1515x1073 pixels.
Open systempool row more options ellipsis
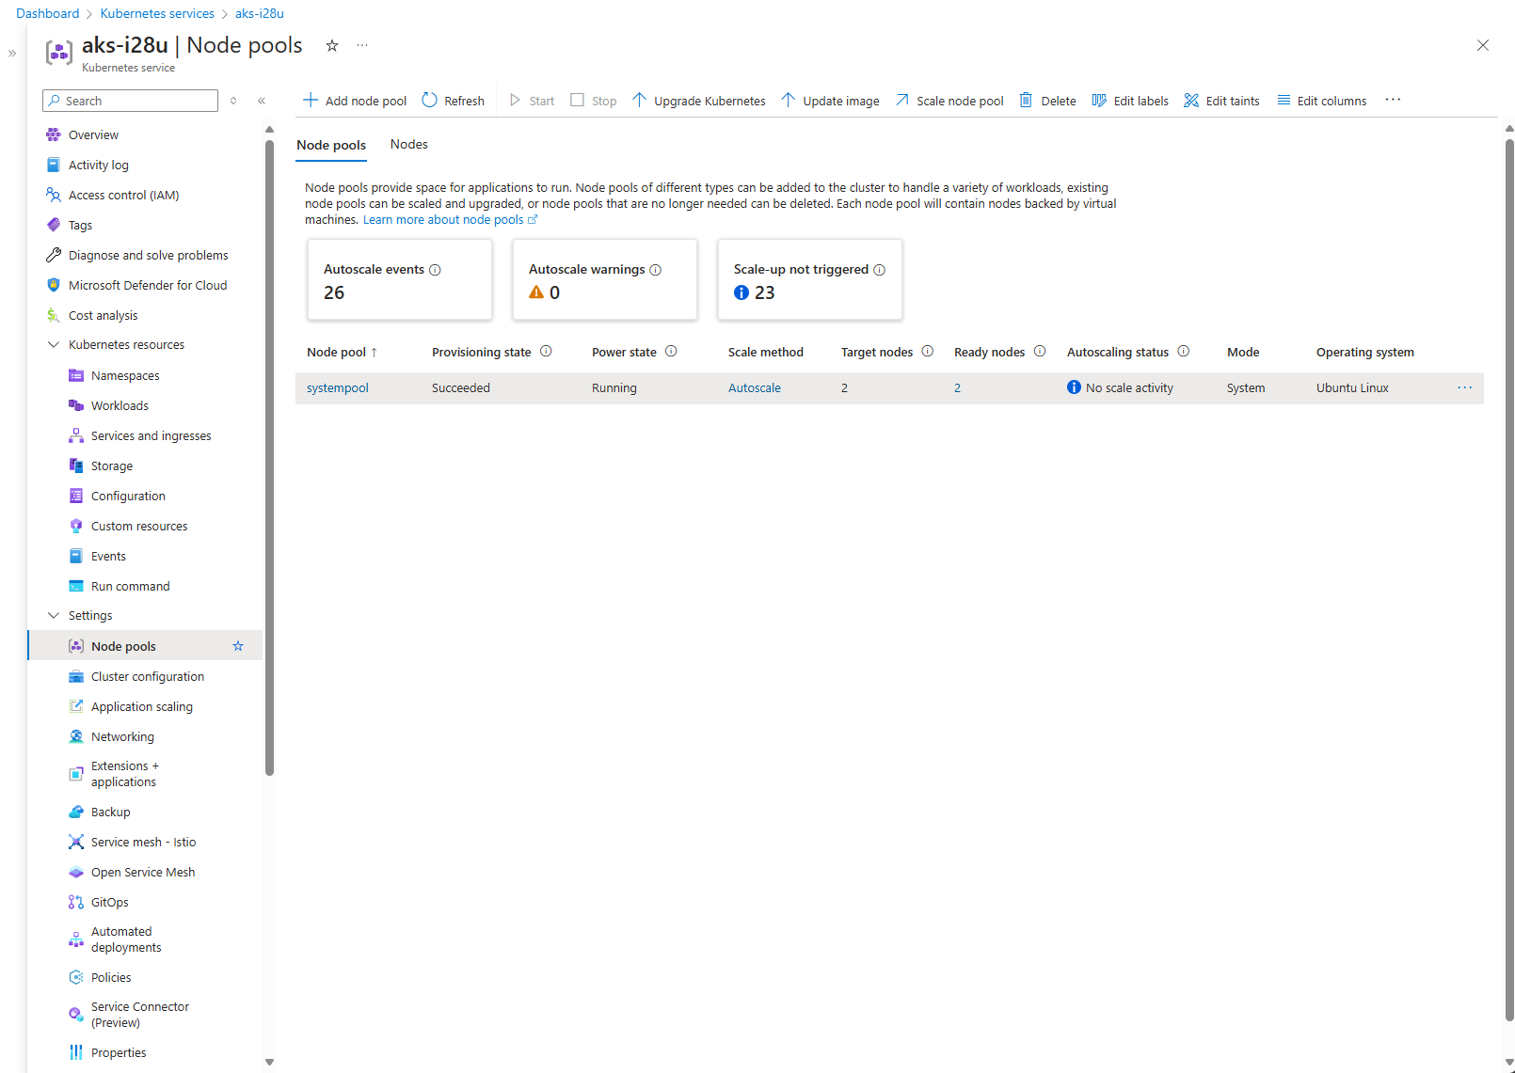click(x=1464, y=388)
